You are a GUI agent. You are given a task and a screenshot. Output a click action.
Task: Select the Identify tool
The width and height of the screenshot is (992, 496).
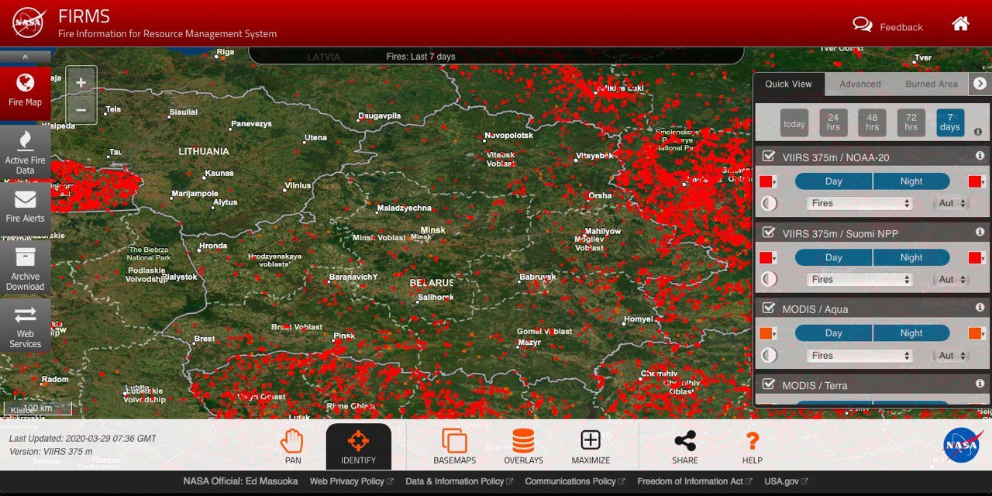(x=358, y=446)
